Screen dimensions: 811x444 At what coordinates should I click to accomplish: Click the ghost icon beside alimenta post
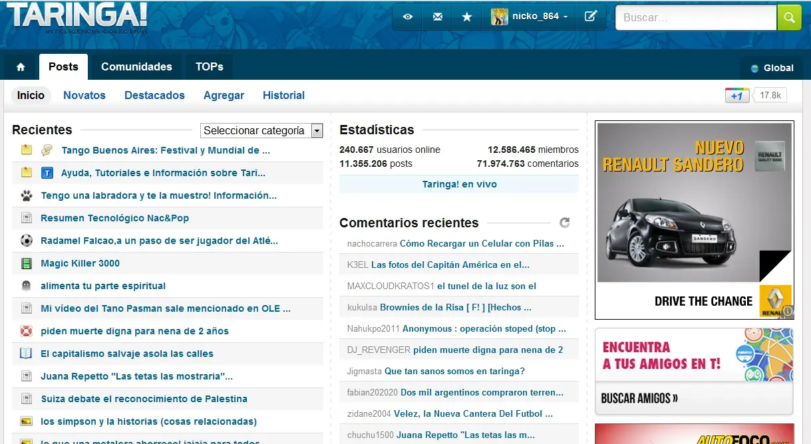click(x=27, y=286)
